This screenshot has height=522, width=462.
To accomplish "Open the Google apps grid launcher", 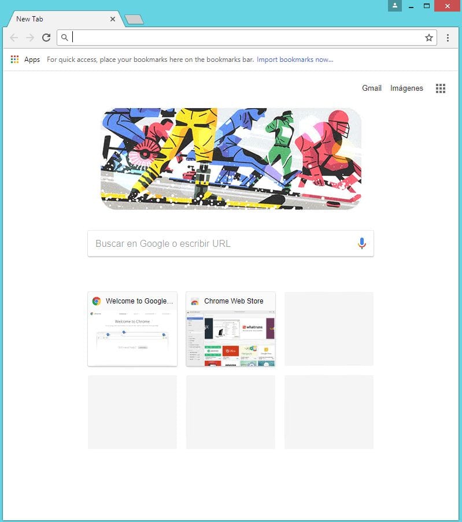I will click(x=441, y=88).
